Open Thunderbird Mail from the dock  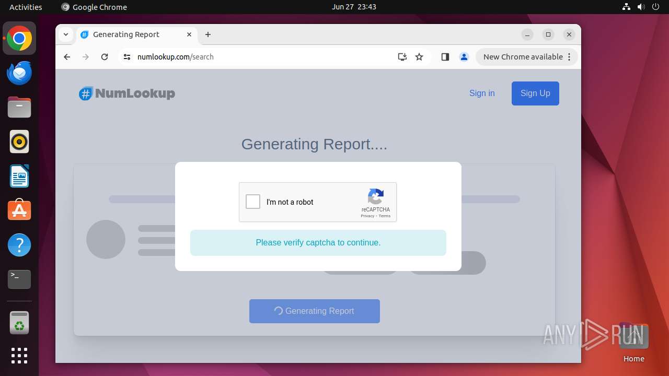pyautogui.click(x=19, y=73)
